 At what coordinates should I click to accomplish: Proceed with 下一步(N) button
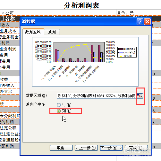pyautogui.click(x=111, y=148)
